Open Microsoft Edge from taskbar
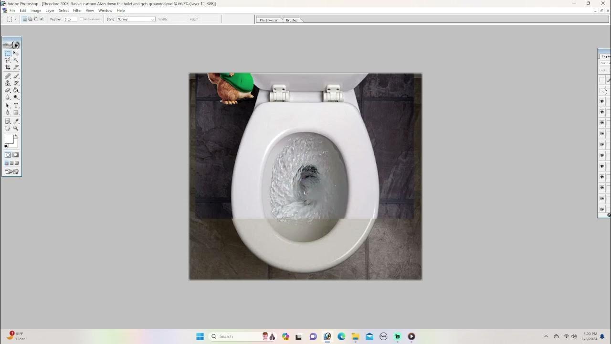611x344 pixels. [x=341, y=336]
